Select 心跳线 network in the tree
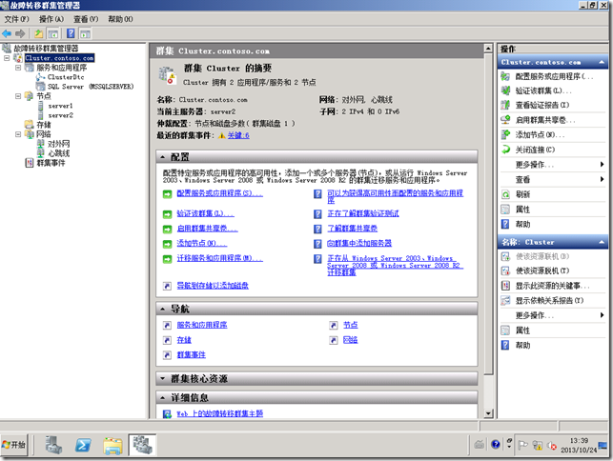The height and width of the screenshot is (461, 613). pyautogui.click(x=59, y=153)
